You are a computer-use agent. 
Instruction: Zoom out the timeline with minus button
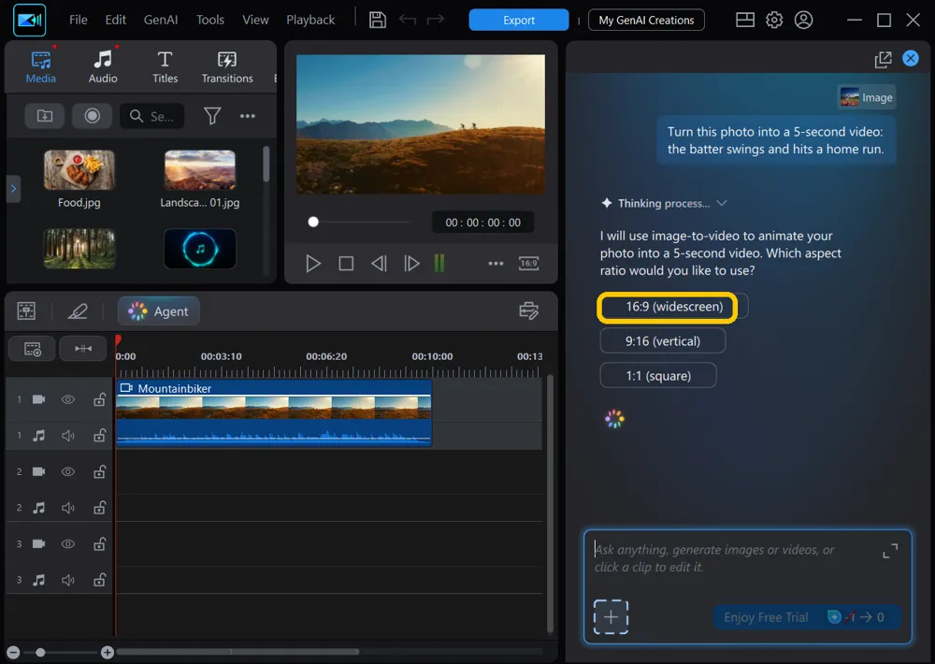pyautogui.click(x=13, y=652)
